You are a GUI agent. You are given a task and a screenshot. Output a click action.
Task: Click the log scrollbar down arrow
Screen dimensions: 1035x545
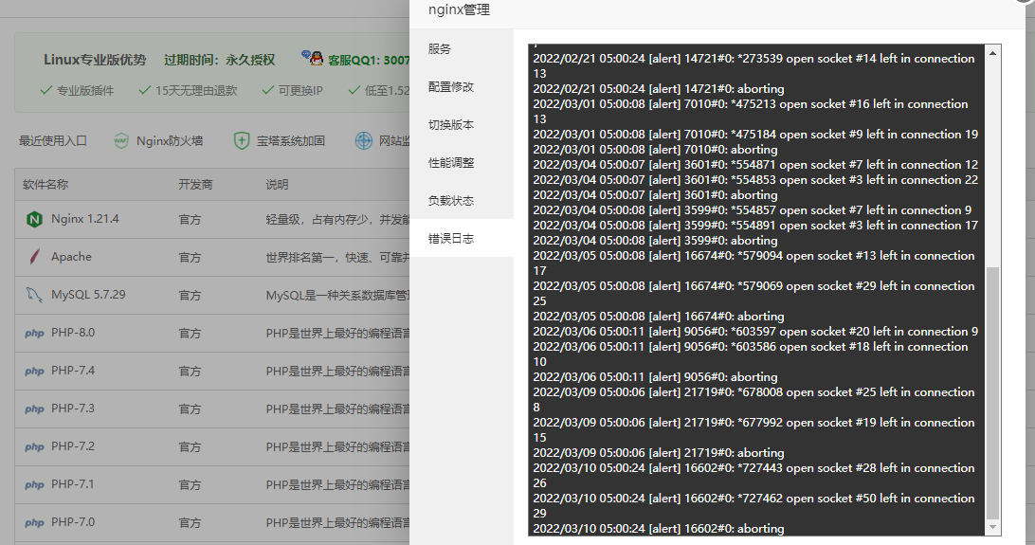993,527
